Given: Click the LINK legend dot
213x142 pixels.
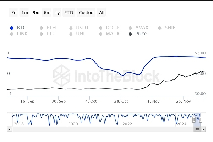Looking at the screenshot, I should [12, 34].
